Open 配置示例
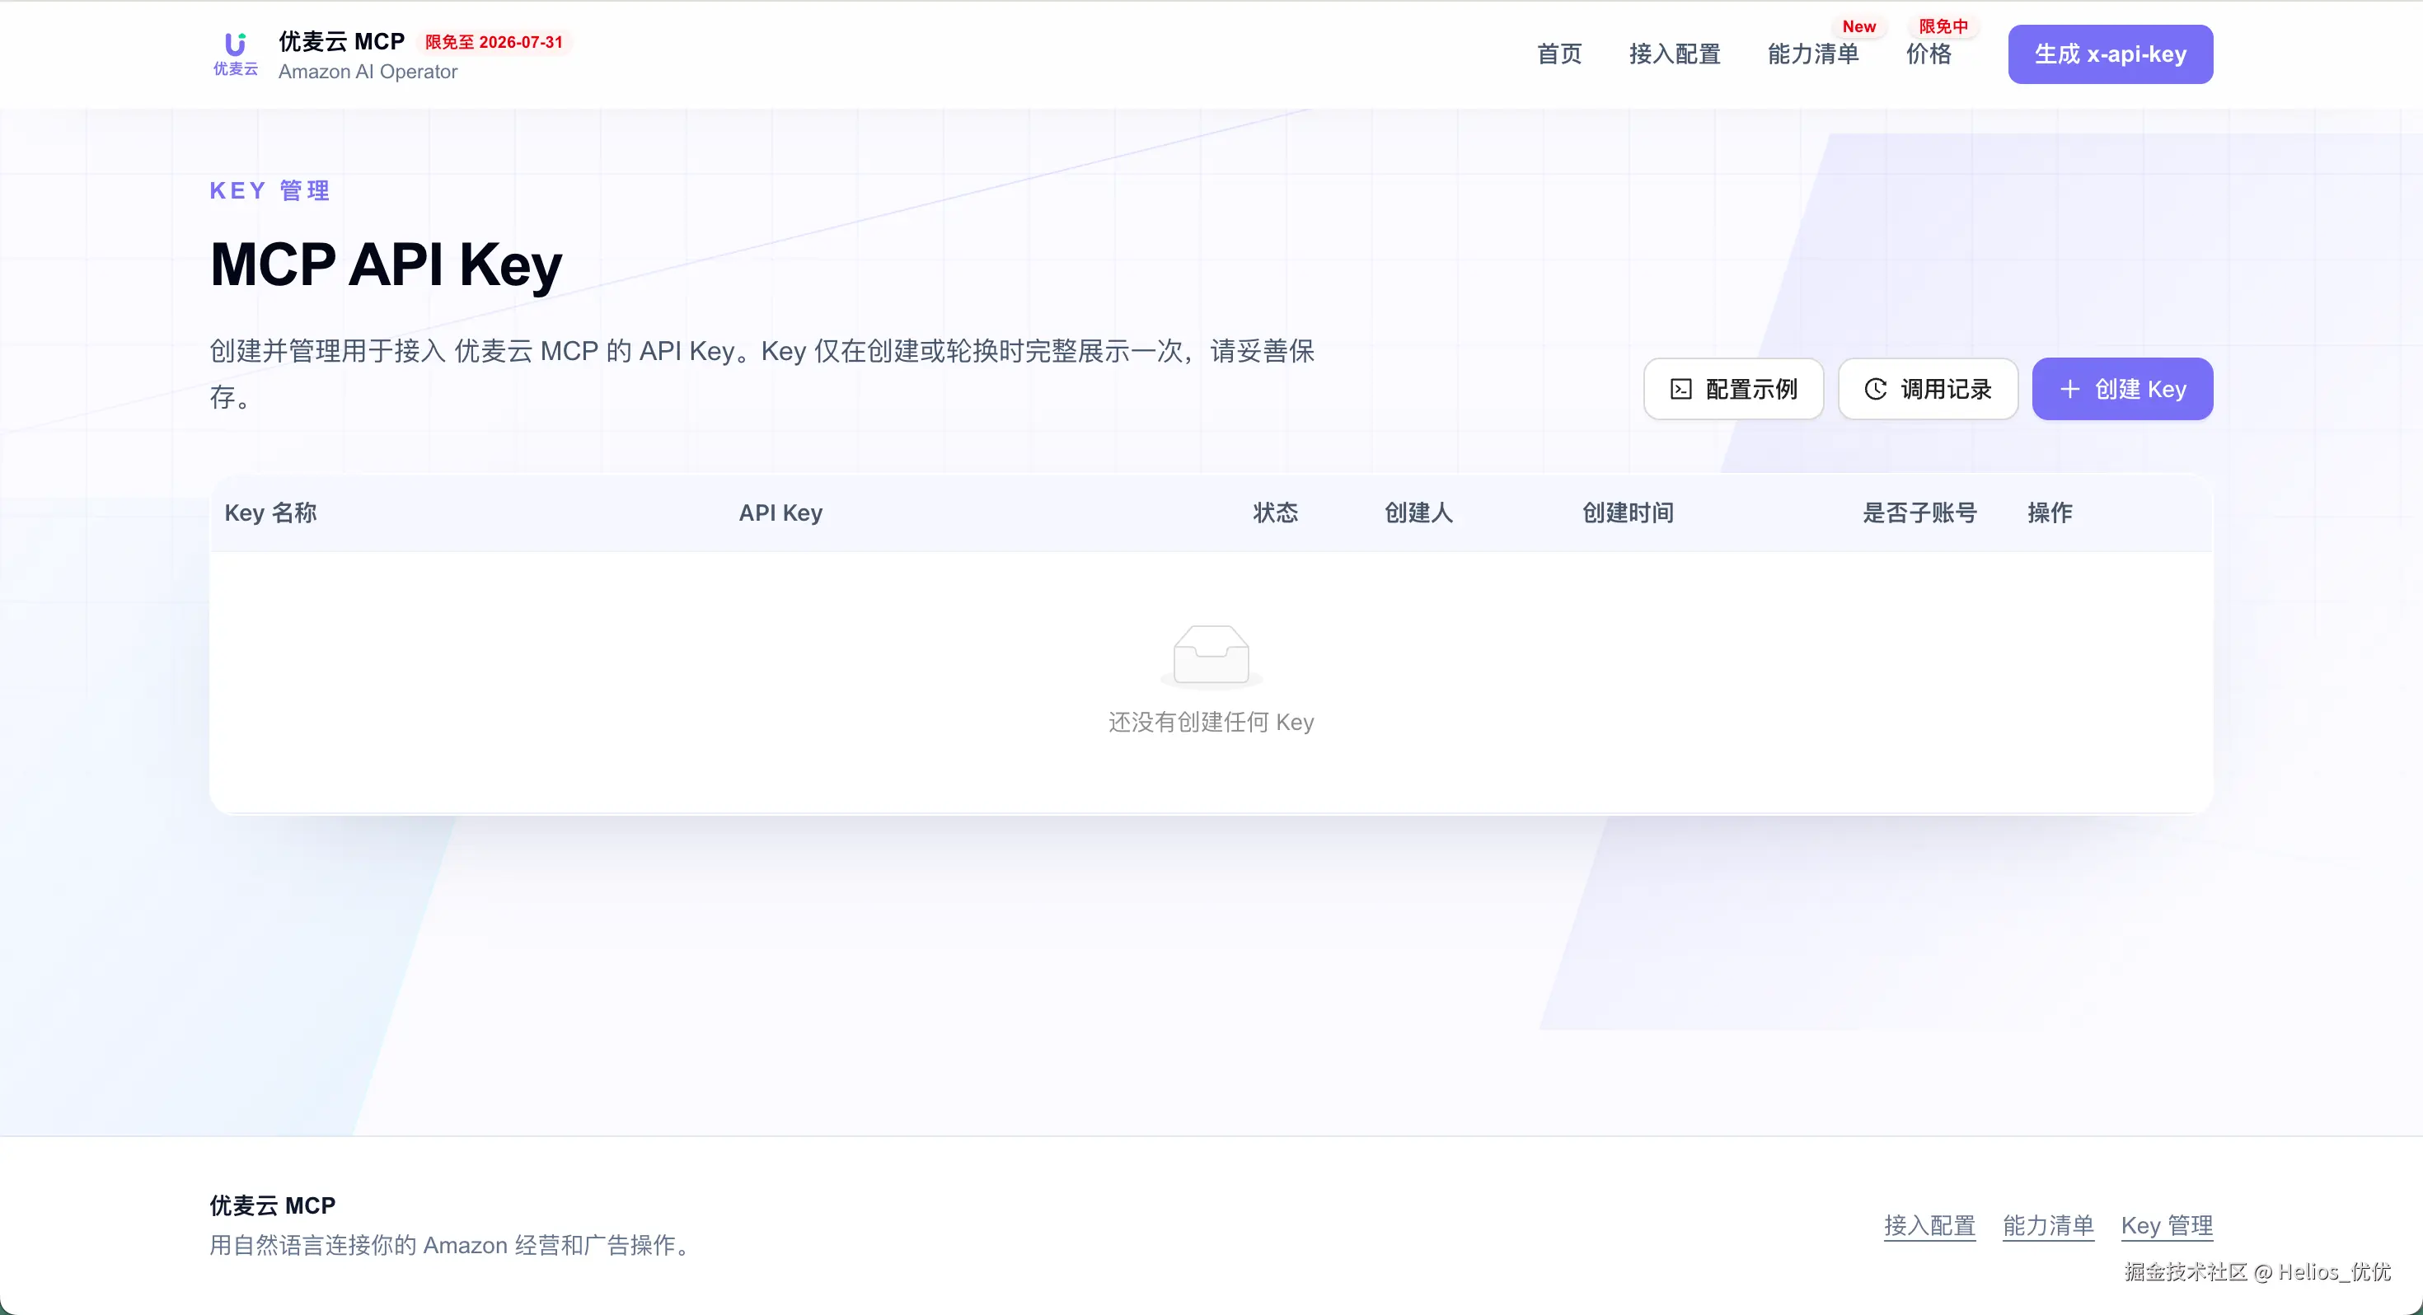The image size is (2423, 1315). (x=1733, y=390)
